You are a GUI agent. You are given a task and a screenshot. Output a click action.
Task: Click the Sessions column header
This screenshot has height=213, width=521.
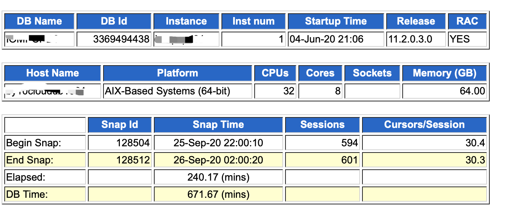click(x=322, y=125)
